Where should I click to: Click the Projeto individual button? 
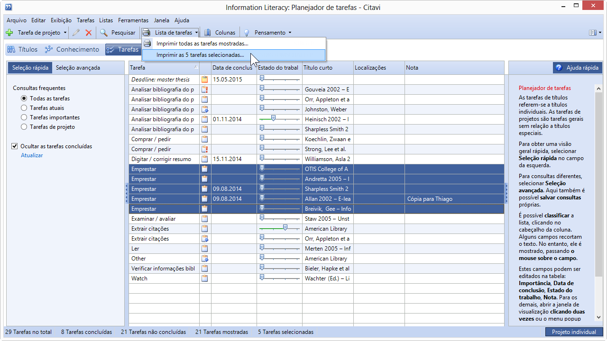(574, 332)
